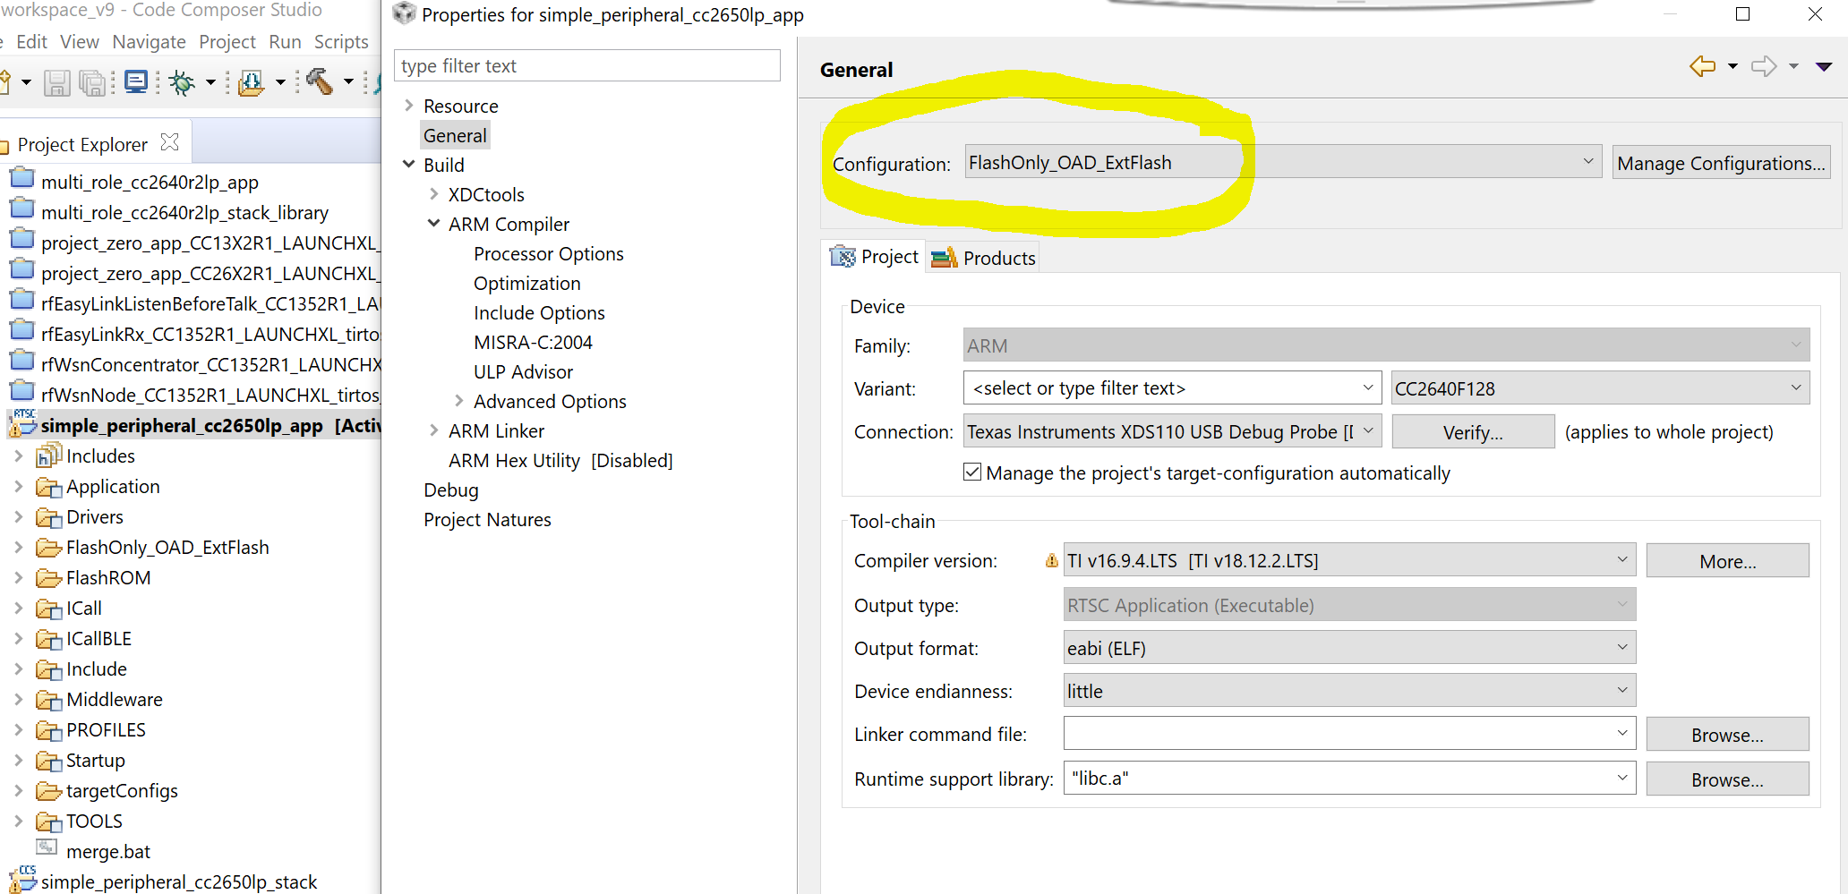Click the Manage Configurations button
The image size is (1848, 894).
(x=1721, y=163)
